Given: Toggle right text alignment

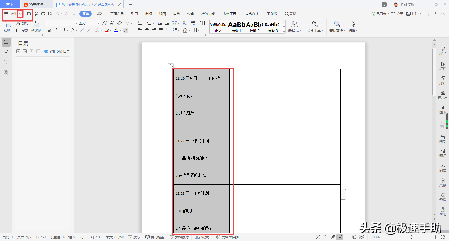Looking at the screenshot, I should 154,30.
